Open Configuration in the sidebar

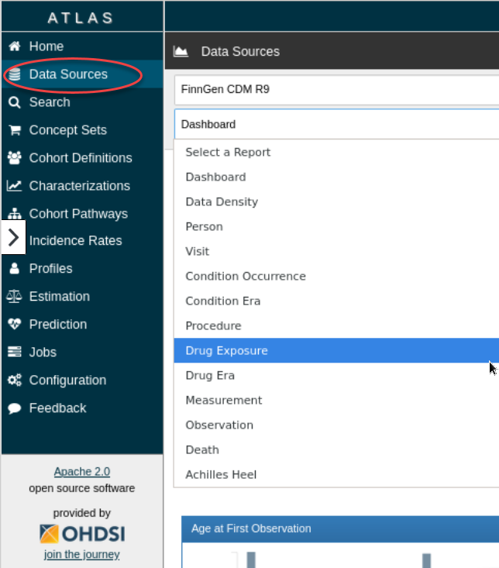tap(67, 380)
